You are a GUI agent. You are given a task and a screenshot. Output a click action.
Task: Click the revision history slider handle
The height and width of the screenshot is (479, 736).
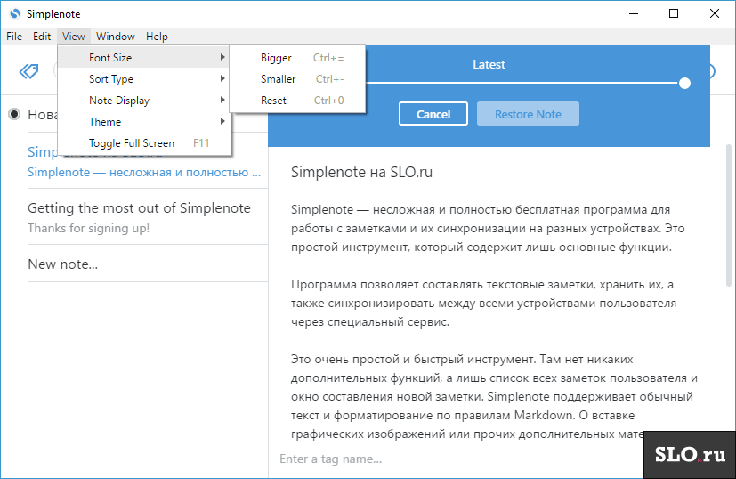pos(684,83)
